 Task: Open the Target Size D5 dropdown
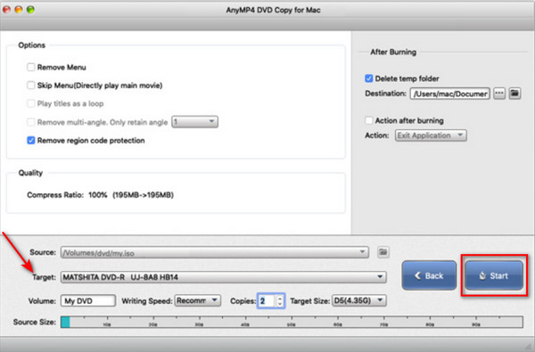[x=359, y=300]
